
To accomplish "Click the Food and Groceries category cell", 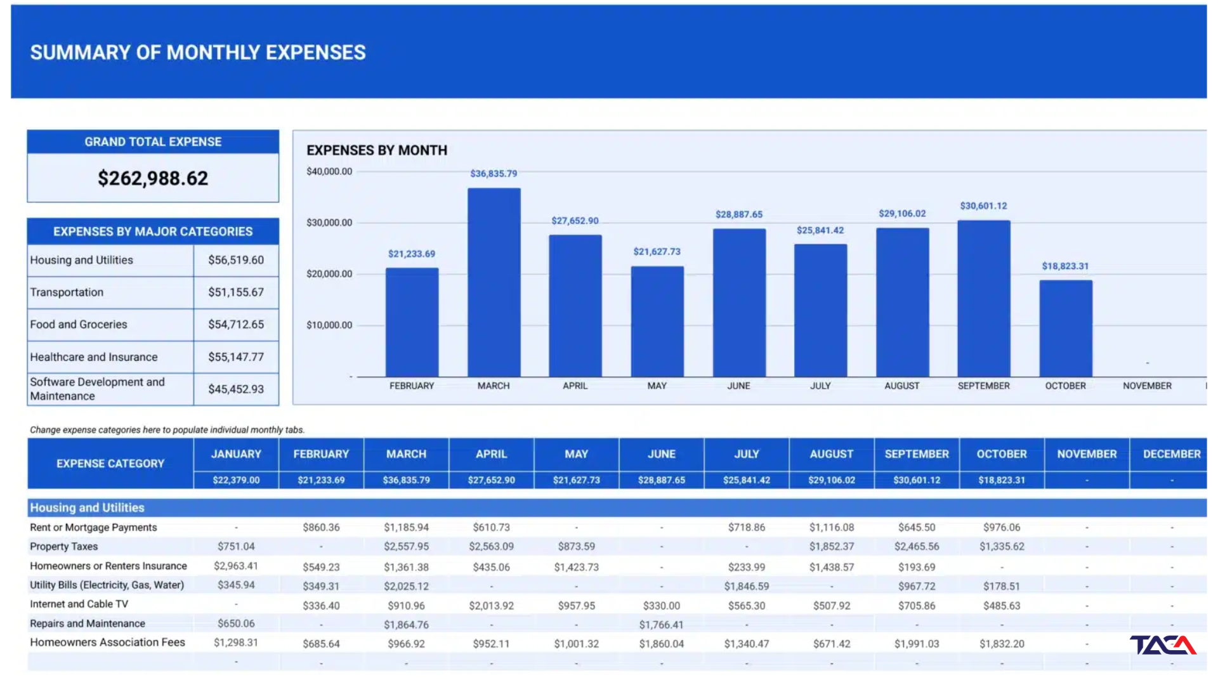I will [x=110, y=325].
